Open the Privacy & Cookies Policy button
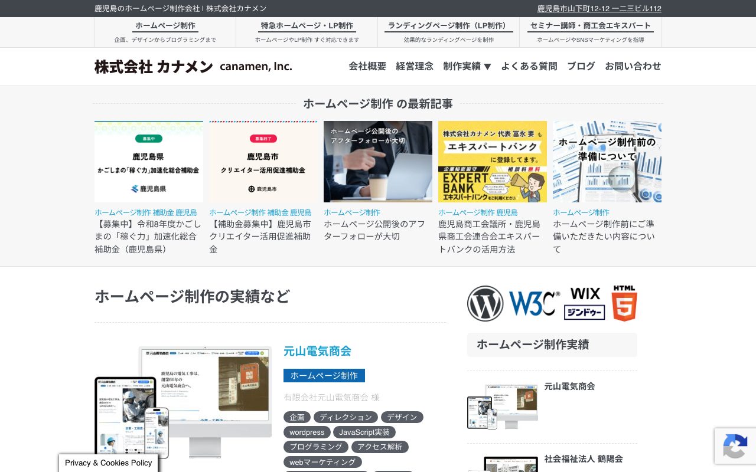 click(x=109, y=463)
